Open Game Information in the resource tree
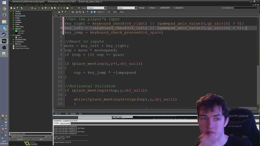Viewport: 260px width, 146px height. point(21,46)
